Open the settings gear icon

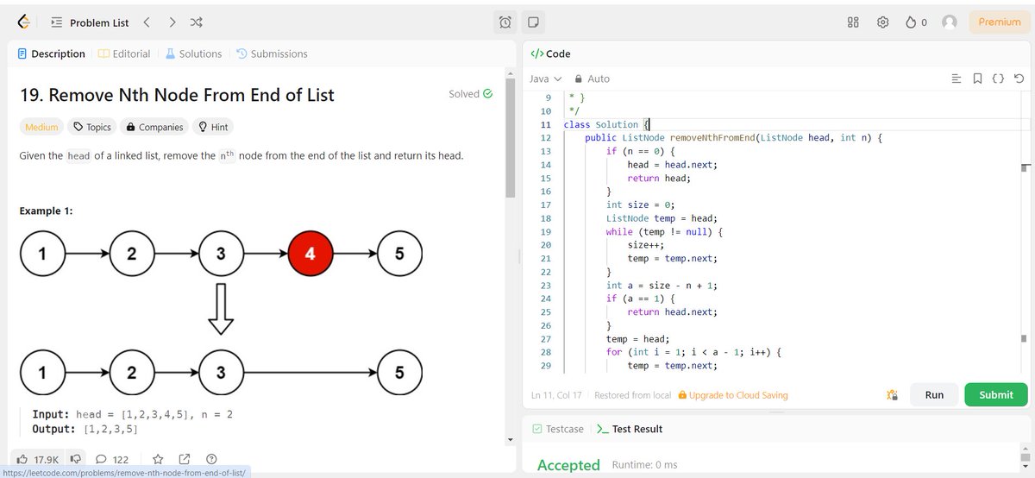point(883,22)
